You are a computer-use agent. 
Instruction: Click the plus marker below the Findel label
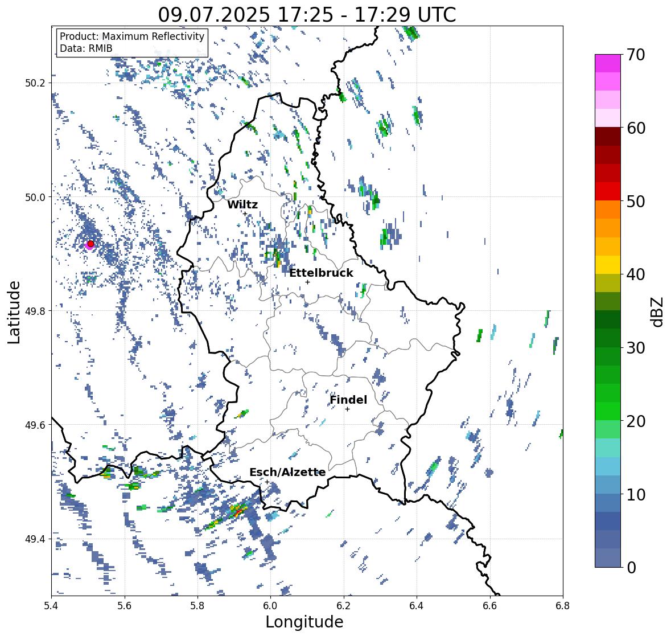348,409
